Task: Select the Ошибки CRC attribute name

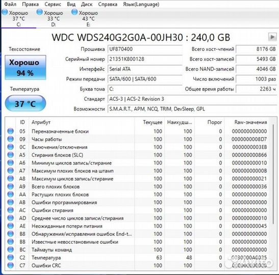Action: 46,265
